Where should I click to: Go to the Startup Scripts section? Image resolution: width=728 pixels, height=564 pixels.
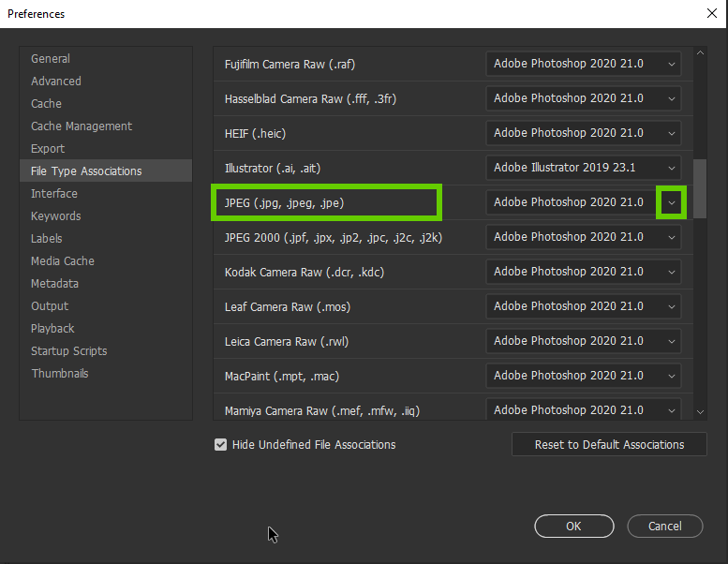tap(69, 351)
